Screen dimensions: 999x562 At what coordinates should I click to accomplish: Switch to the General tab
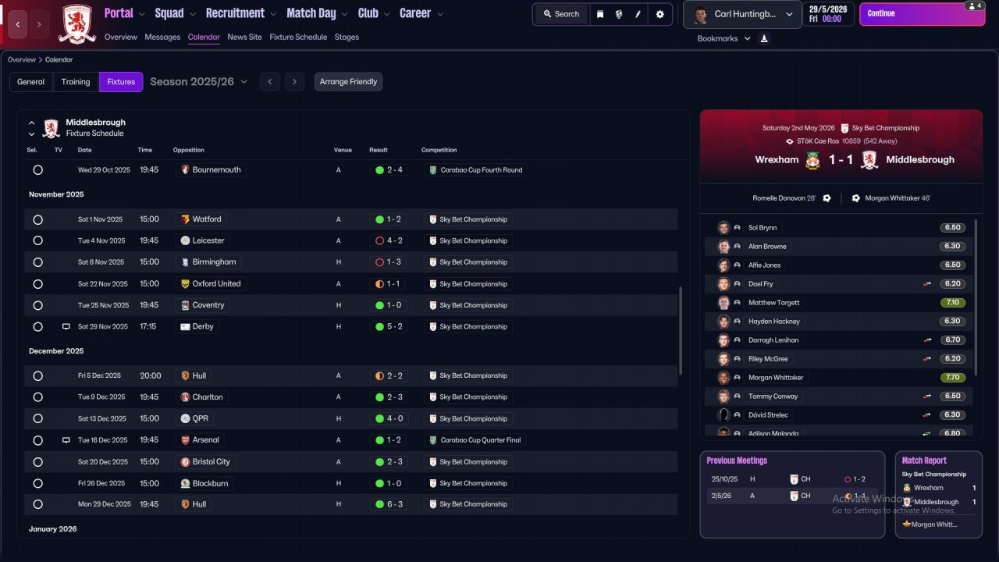[31, 82]
